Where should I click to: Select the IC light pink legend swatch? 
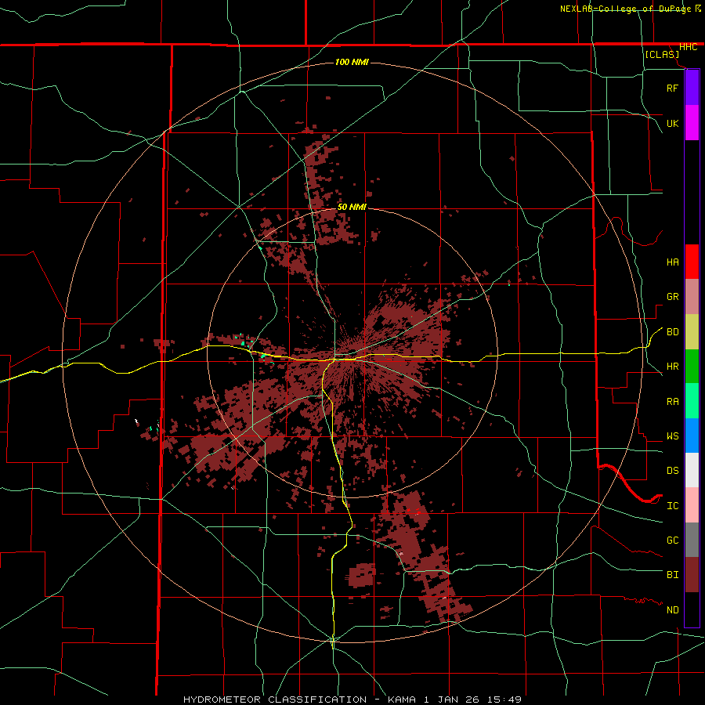(x=692, y=505)
